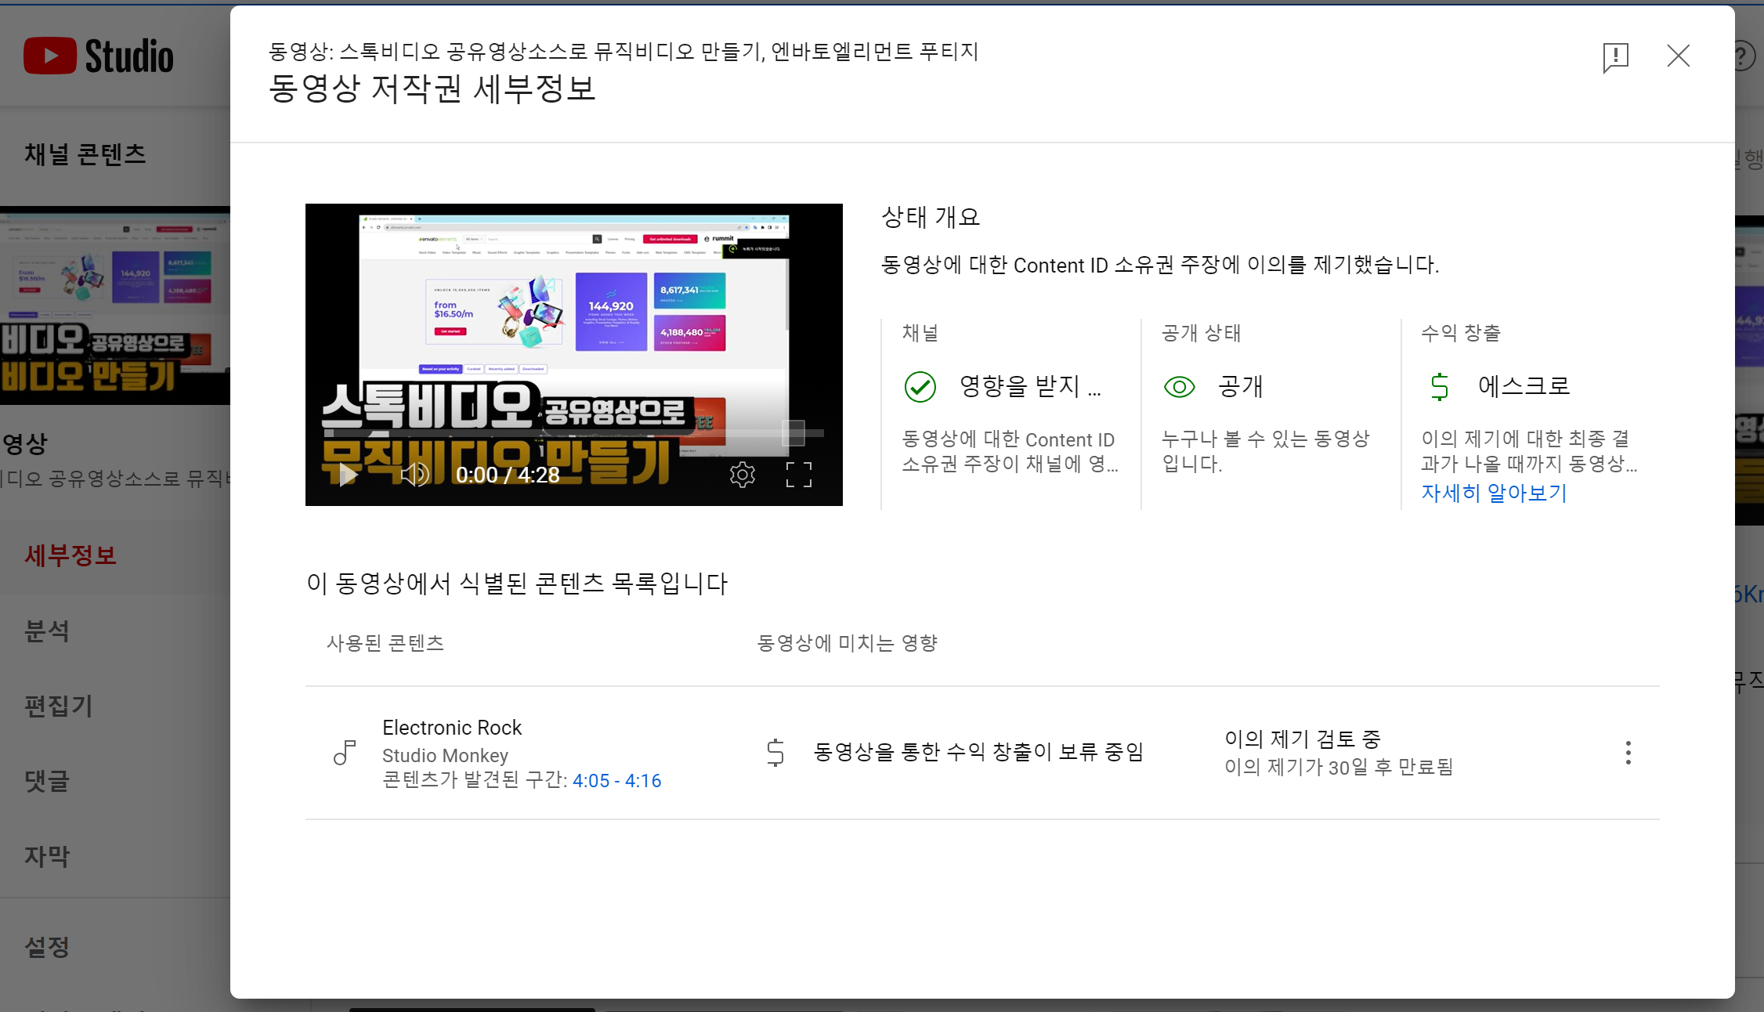
Task: Open the 편집기 sidebar menu
Action: pyautogui.click(x=59, y=707)
